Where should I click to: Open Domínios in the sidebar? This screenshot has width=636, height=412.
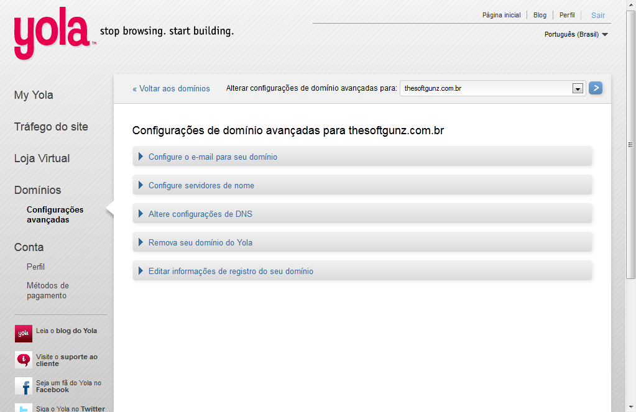click(37, 190)
